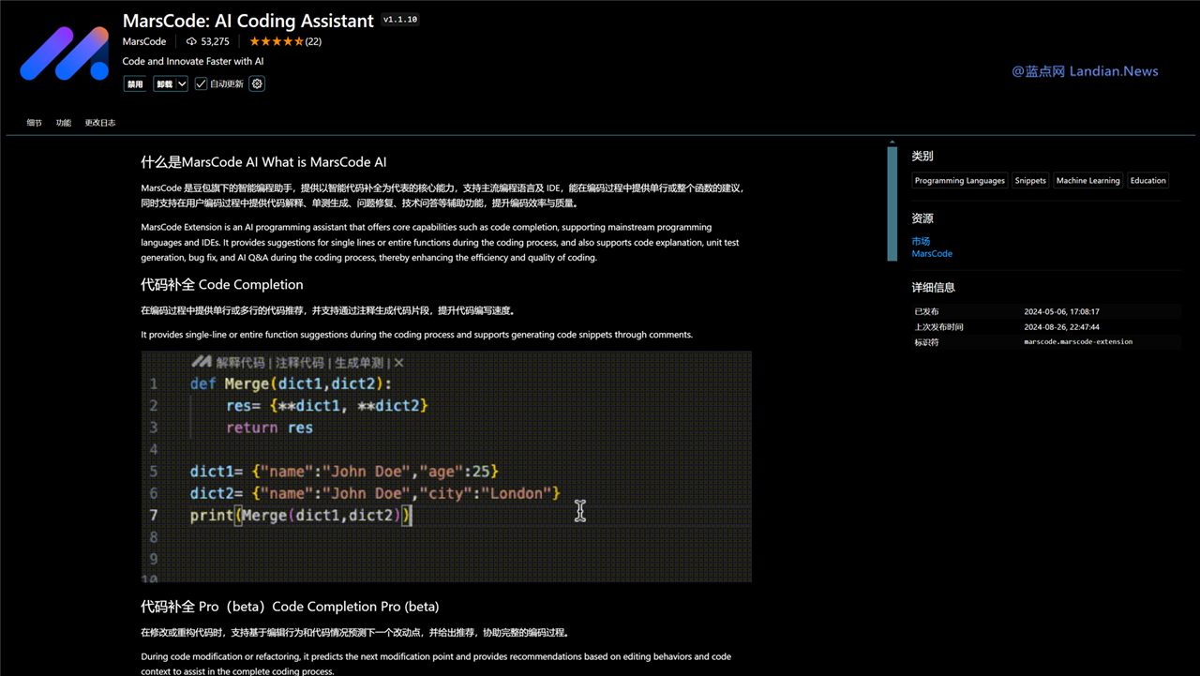The height and width of the screenshot is (676, 1200).
Task: Open the extension settings gear
Action: coord(257,83)
